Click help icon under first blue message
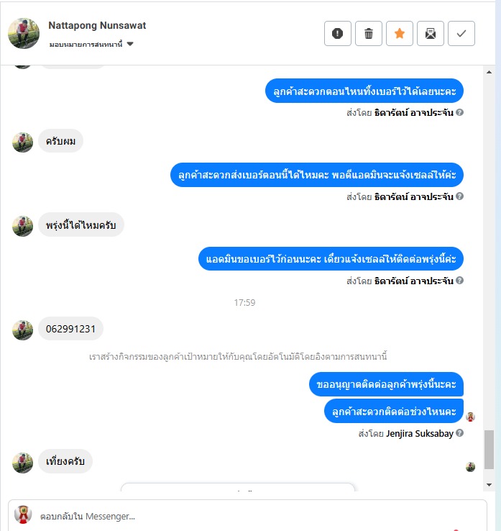 pos(459,112)
